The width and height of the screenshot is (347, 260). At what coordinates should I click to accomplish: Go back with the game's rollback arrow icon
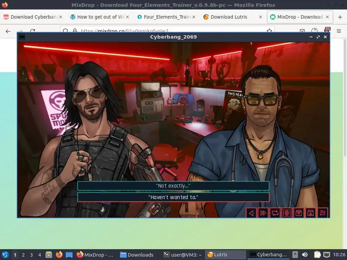(x=251, y=213)
